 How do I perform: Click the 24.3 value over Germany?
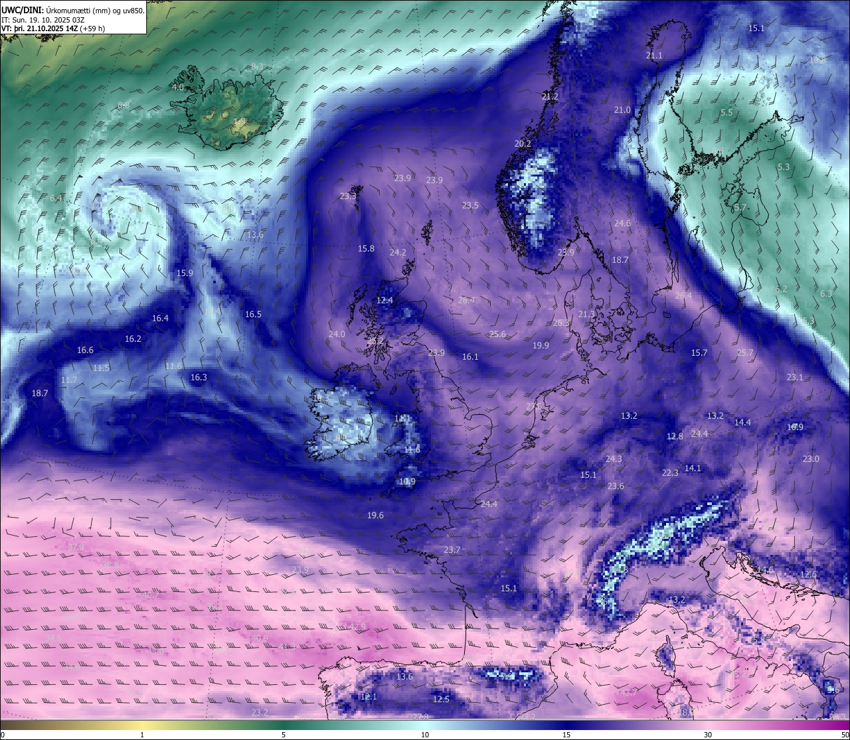[x=614, y=459]
